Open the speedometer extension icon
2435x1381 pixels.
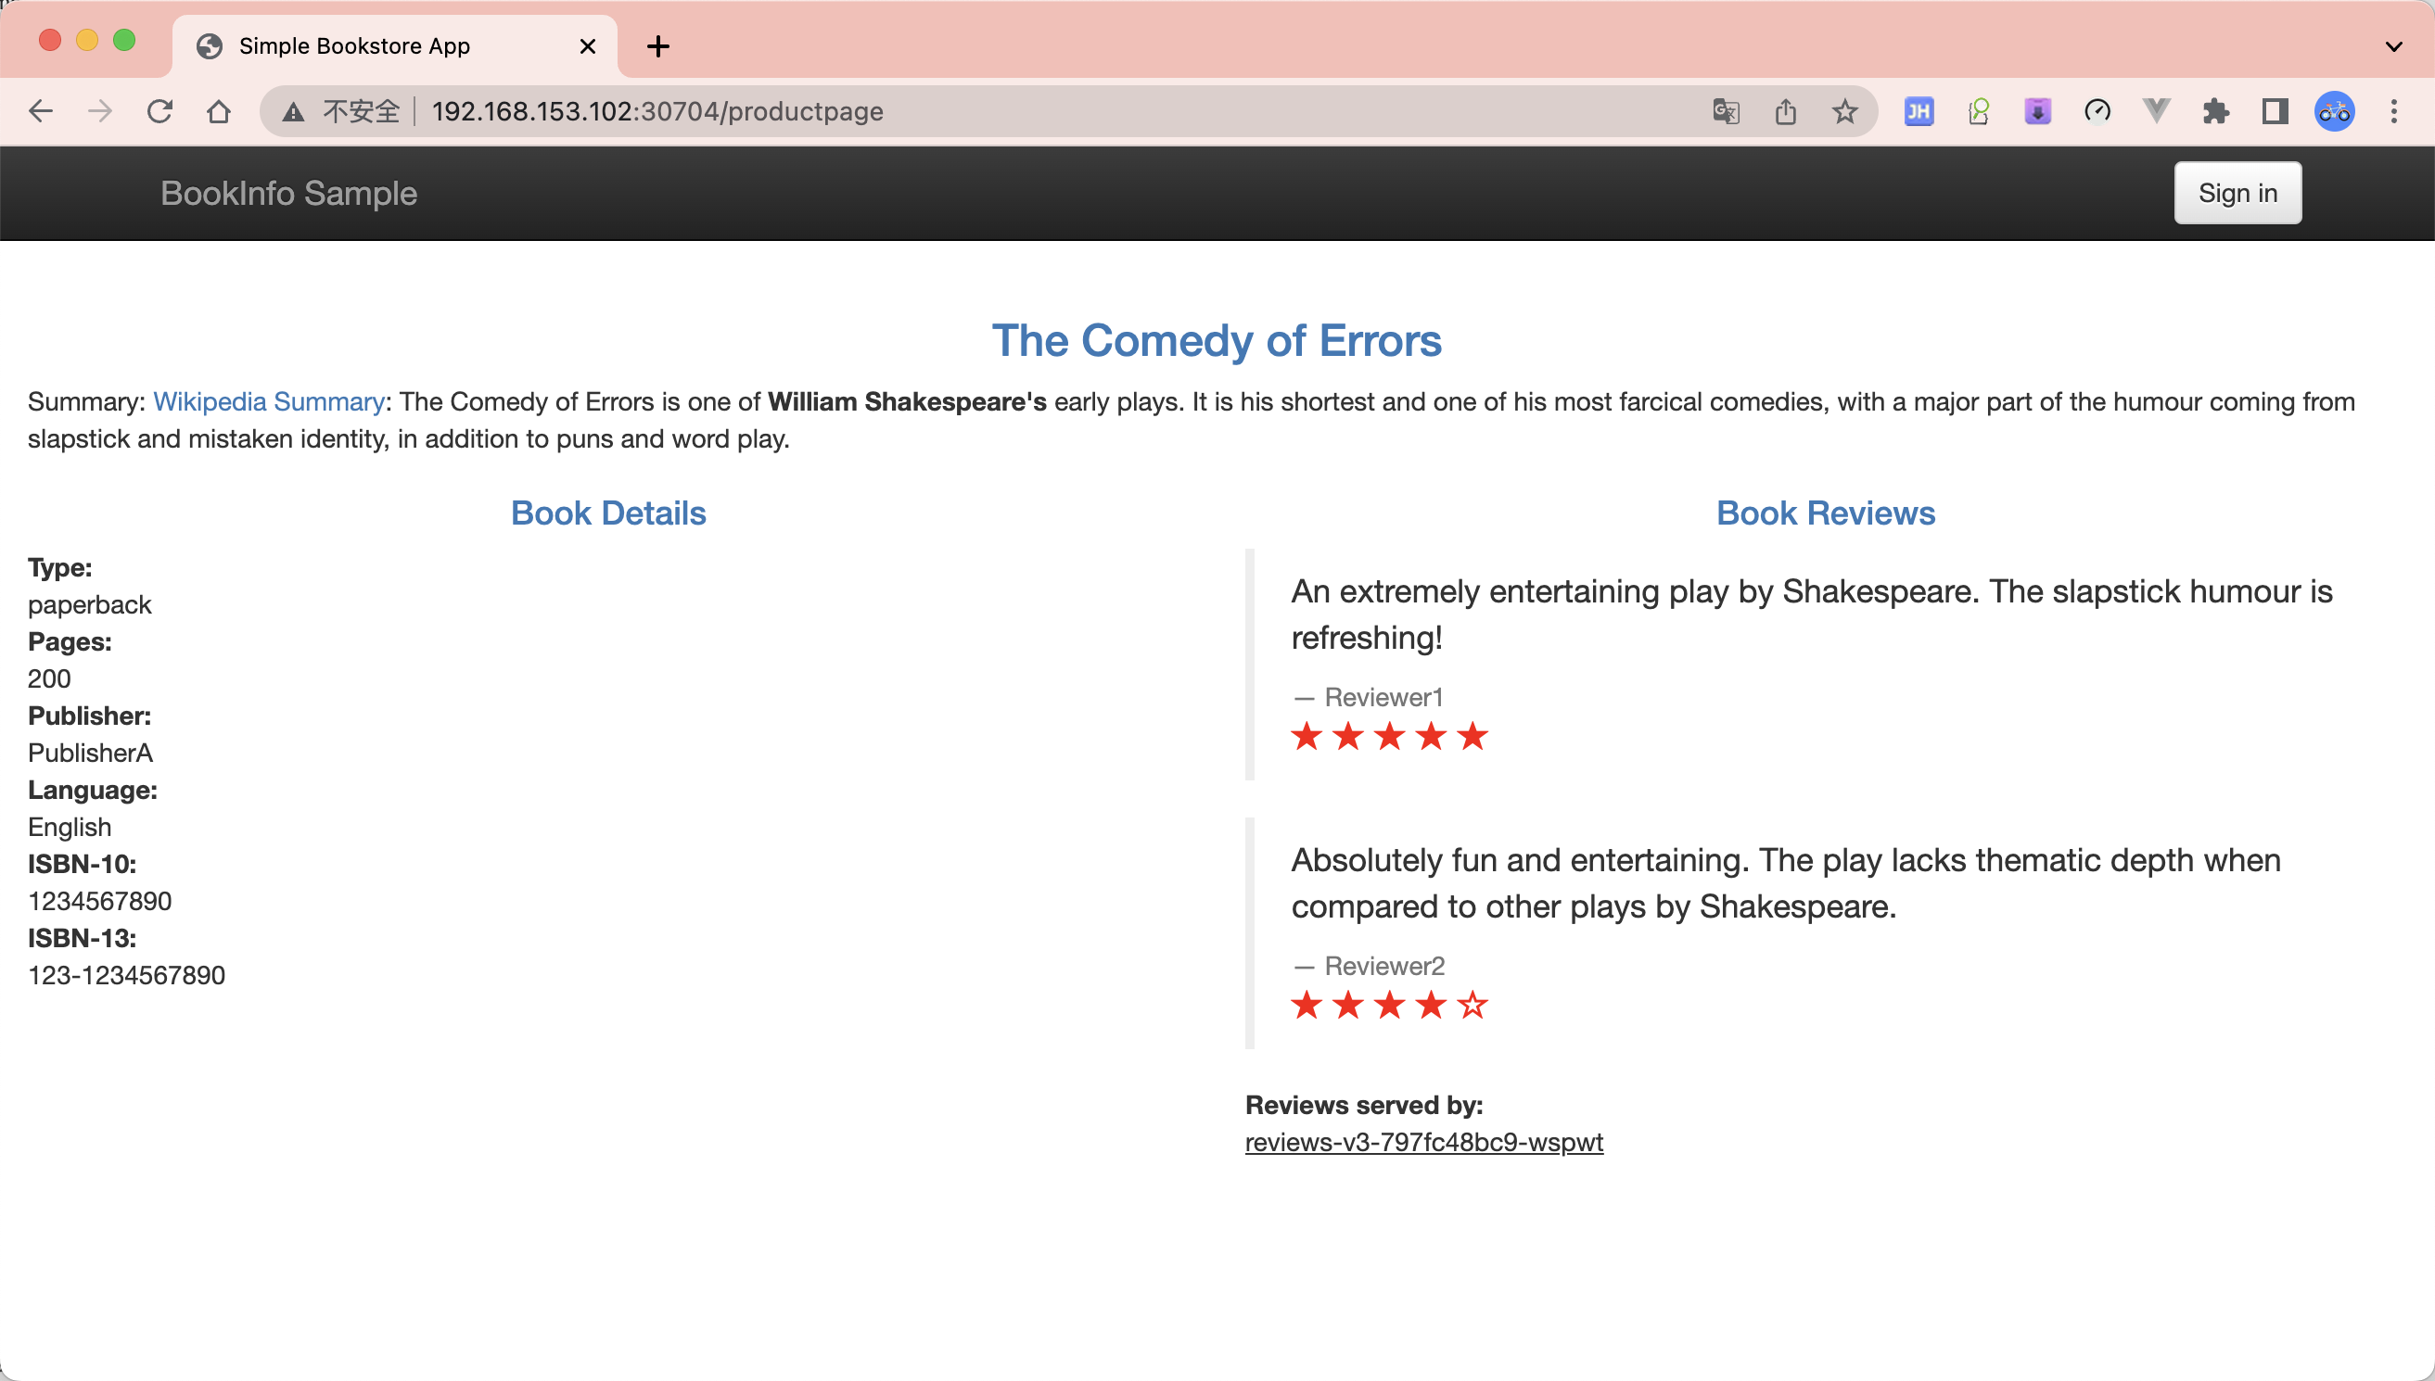click(x=2097, y=111)
